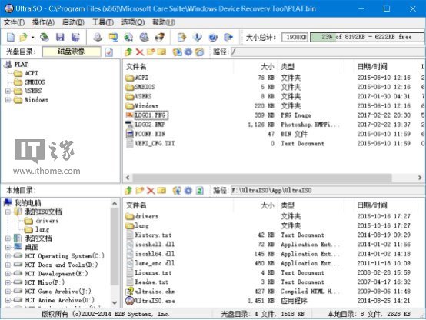Expand the 我的文档 tree node
The image size is (426, 320).
click(8, 238)
